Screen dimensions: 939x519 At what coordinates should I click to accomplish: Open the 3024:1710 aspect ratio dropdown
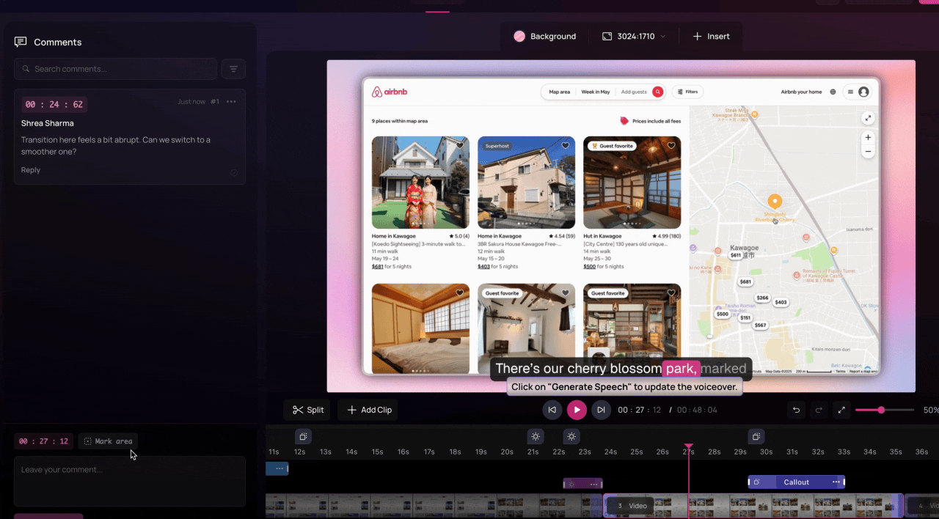635,36
